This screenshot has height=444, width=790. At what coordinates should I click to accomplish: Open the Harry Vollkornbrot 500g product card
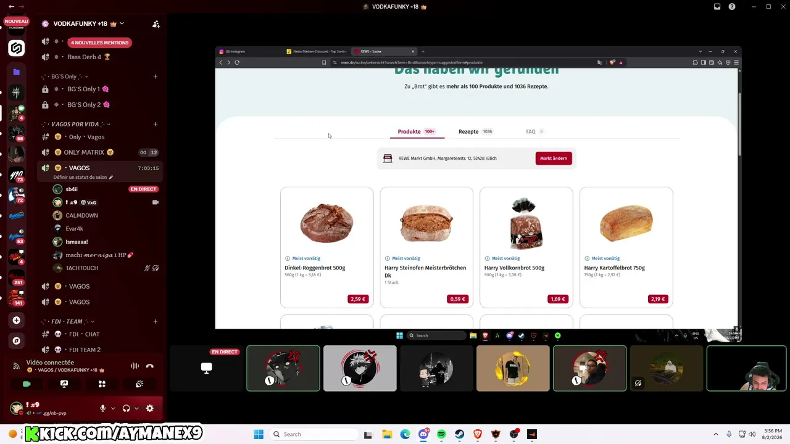point(526,247)
